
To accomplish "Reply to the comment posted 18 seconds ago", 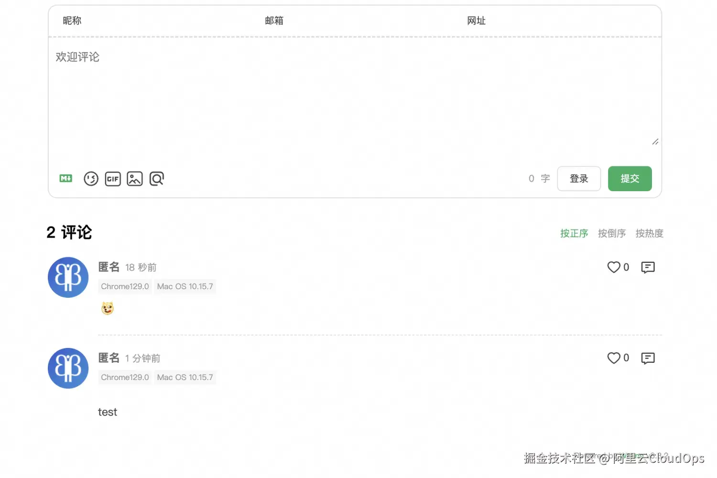I will (x=648, y=267).
